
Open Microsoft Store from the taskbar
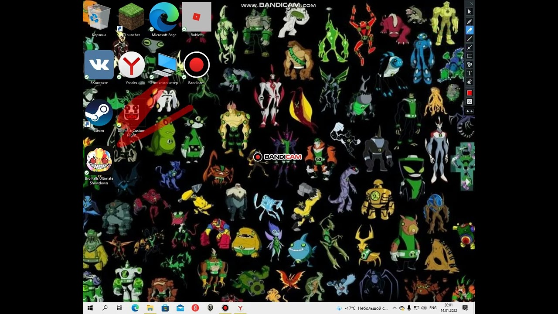165,308
